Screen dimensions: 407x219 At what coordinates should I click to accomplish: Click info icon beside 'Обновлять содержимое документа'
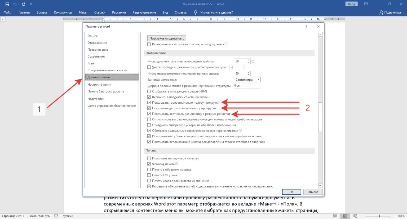point(240,130)
